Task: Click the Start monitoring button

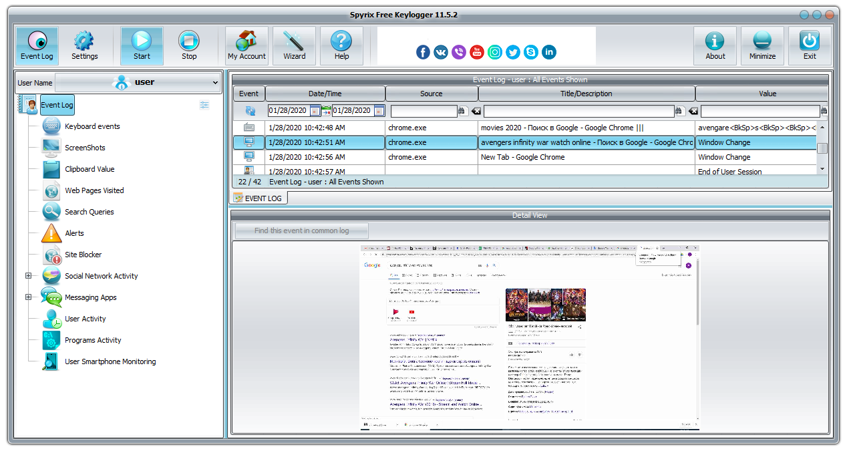Action: pos(142,45)
